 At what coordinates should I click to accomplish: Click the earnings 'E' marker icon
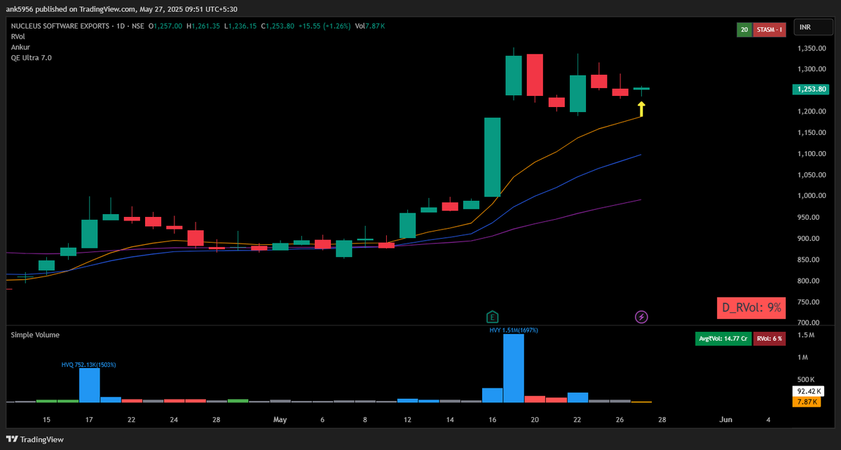[x=493, y=317]
